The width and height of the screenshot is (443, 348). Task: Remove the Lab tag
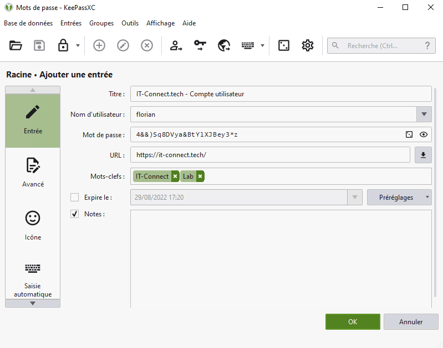[200, 176]
